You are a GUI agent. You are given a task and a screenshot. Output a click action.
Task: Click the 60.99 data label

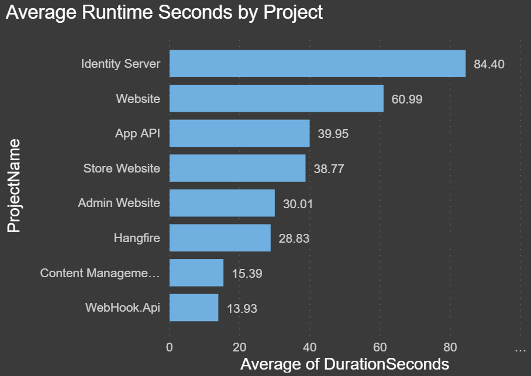coord(407,99)
